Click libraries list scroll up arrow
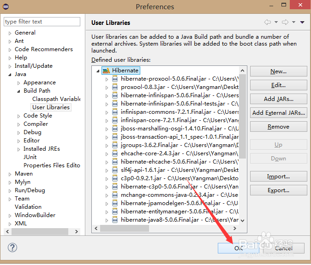The image size is (311, 265). point(242,71)
